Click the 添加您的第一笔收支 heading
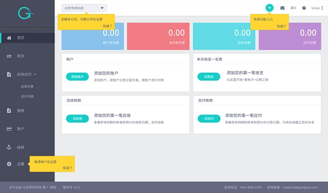The image size is (328, 193). pos(245,73)
